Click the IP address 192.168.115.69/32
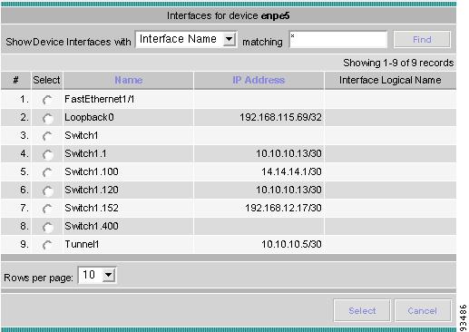This screenshot has height=332, width=469. point(280,117)
